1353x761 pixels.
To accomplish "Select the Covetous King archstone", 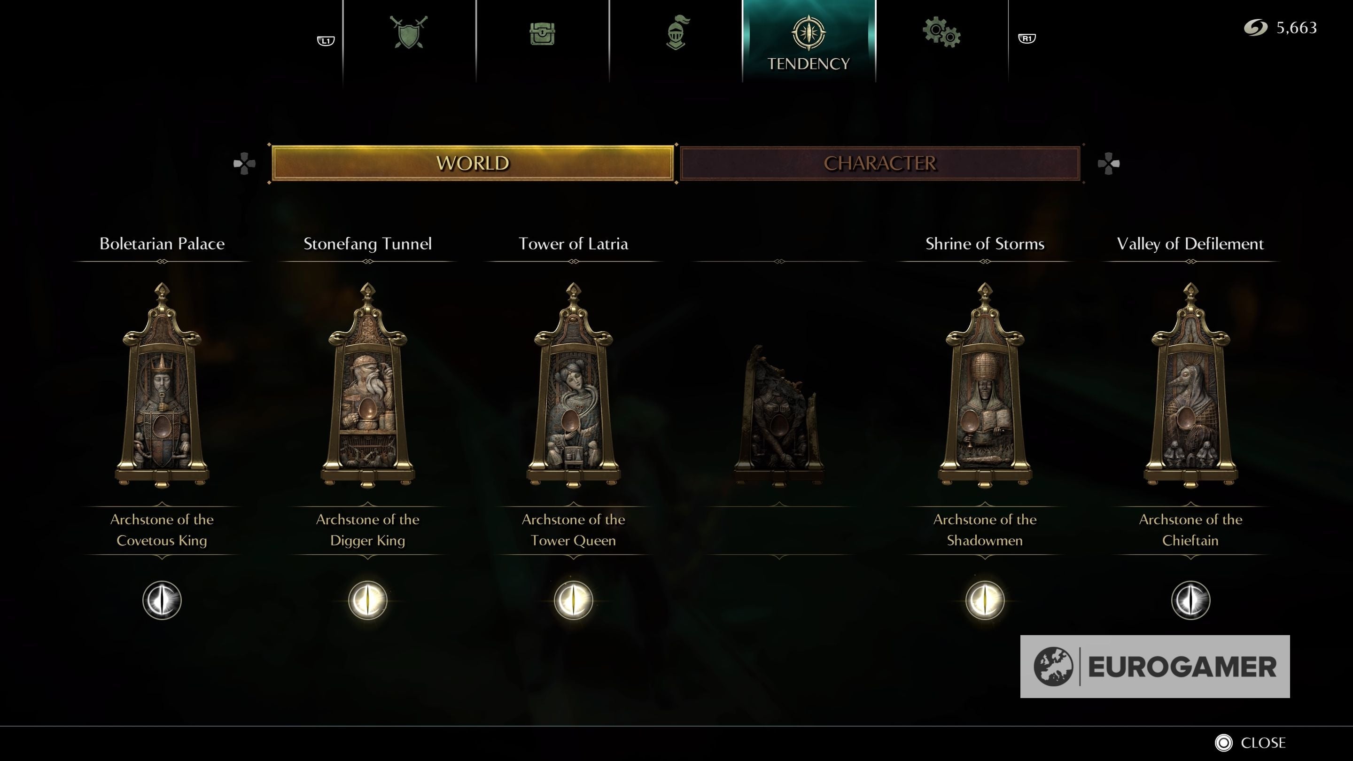I will tap(162, 385).
